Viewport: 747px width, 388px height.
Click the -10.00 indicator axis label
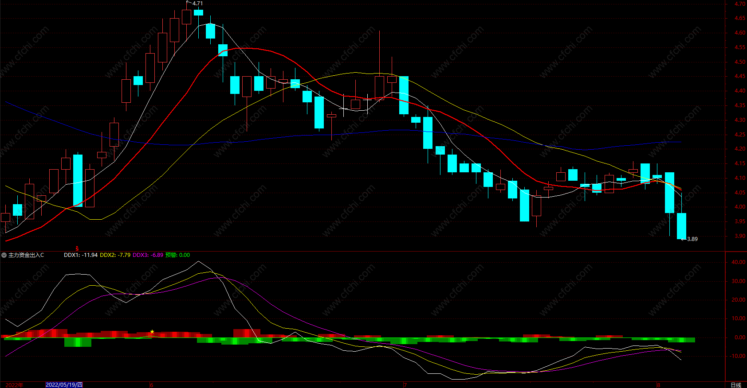[x=737, y=356]
